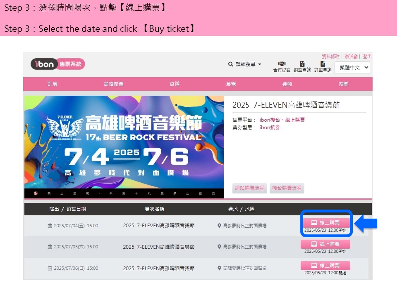Go to the 訂房 menu item
Screen dimensions: 397x297
pos(53,84)
